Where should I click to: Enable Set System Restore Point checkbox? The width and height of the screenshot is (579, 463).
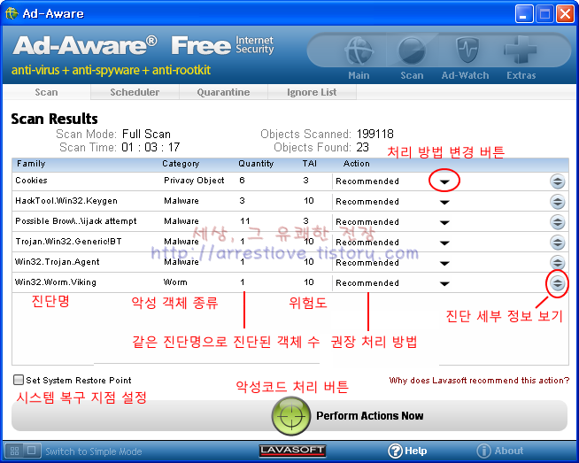click(18, 380)
